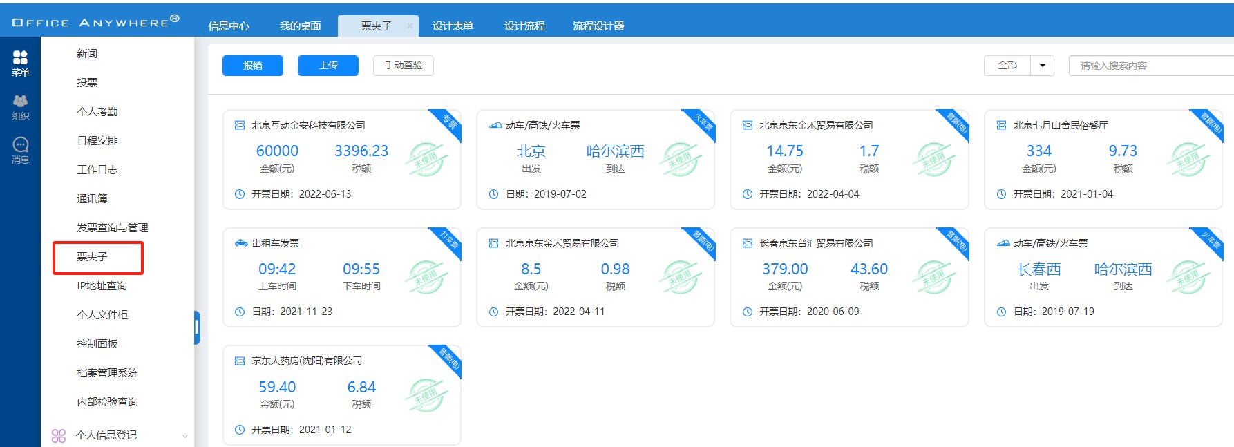The image size is (1234, 447).
Task: Click clock icon next to 日期 2019-07-02
Action: coord(493,194)
